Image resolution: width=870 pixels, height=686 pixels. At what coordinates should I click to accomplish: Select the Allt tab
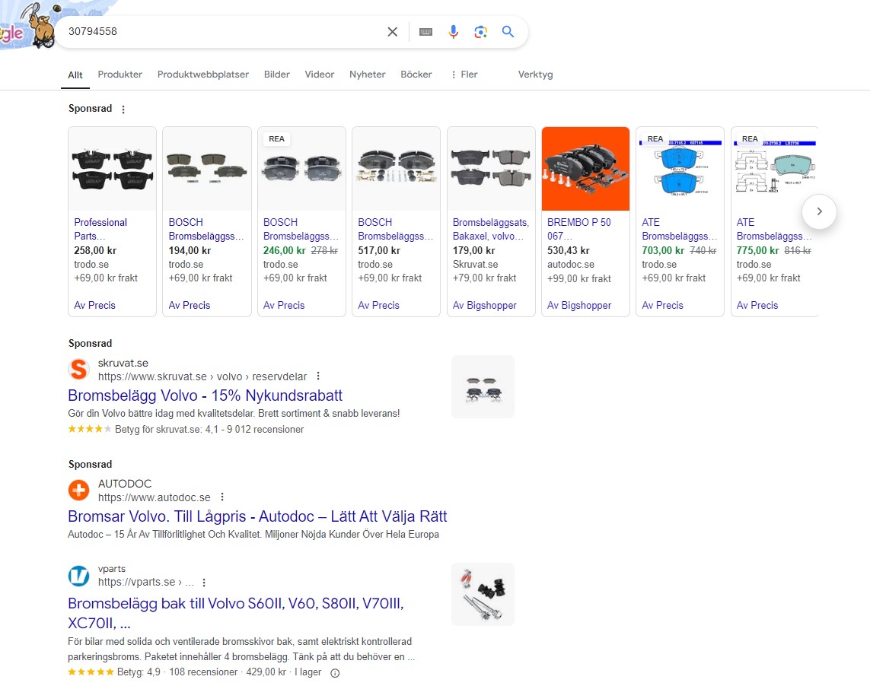pyautogui.click(x=75, y=75)
